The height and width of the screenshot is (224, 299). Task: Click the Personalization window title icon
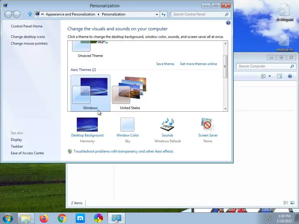(5, 5)
